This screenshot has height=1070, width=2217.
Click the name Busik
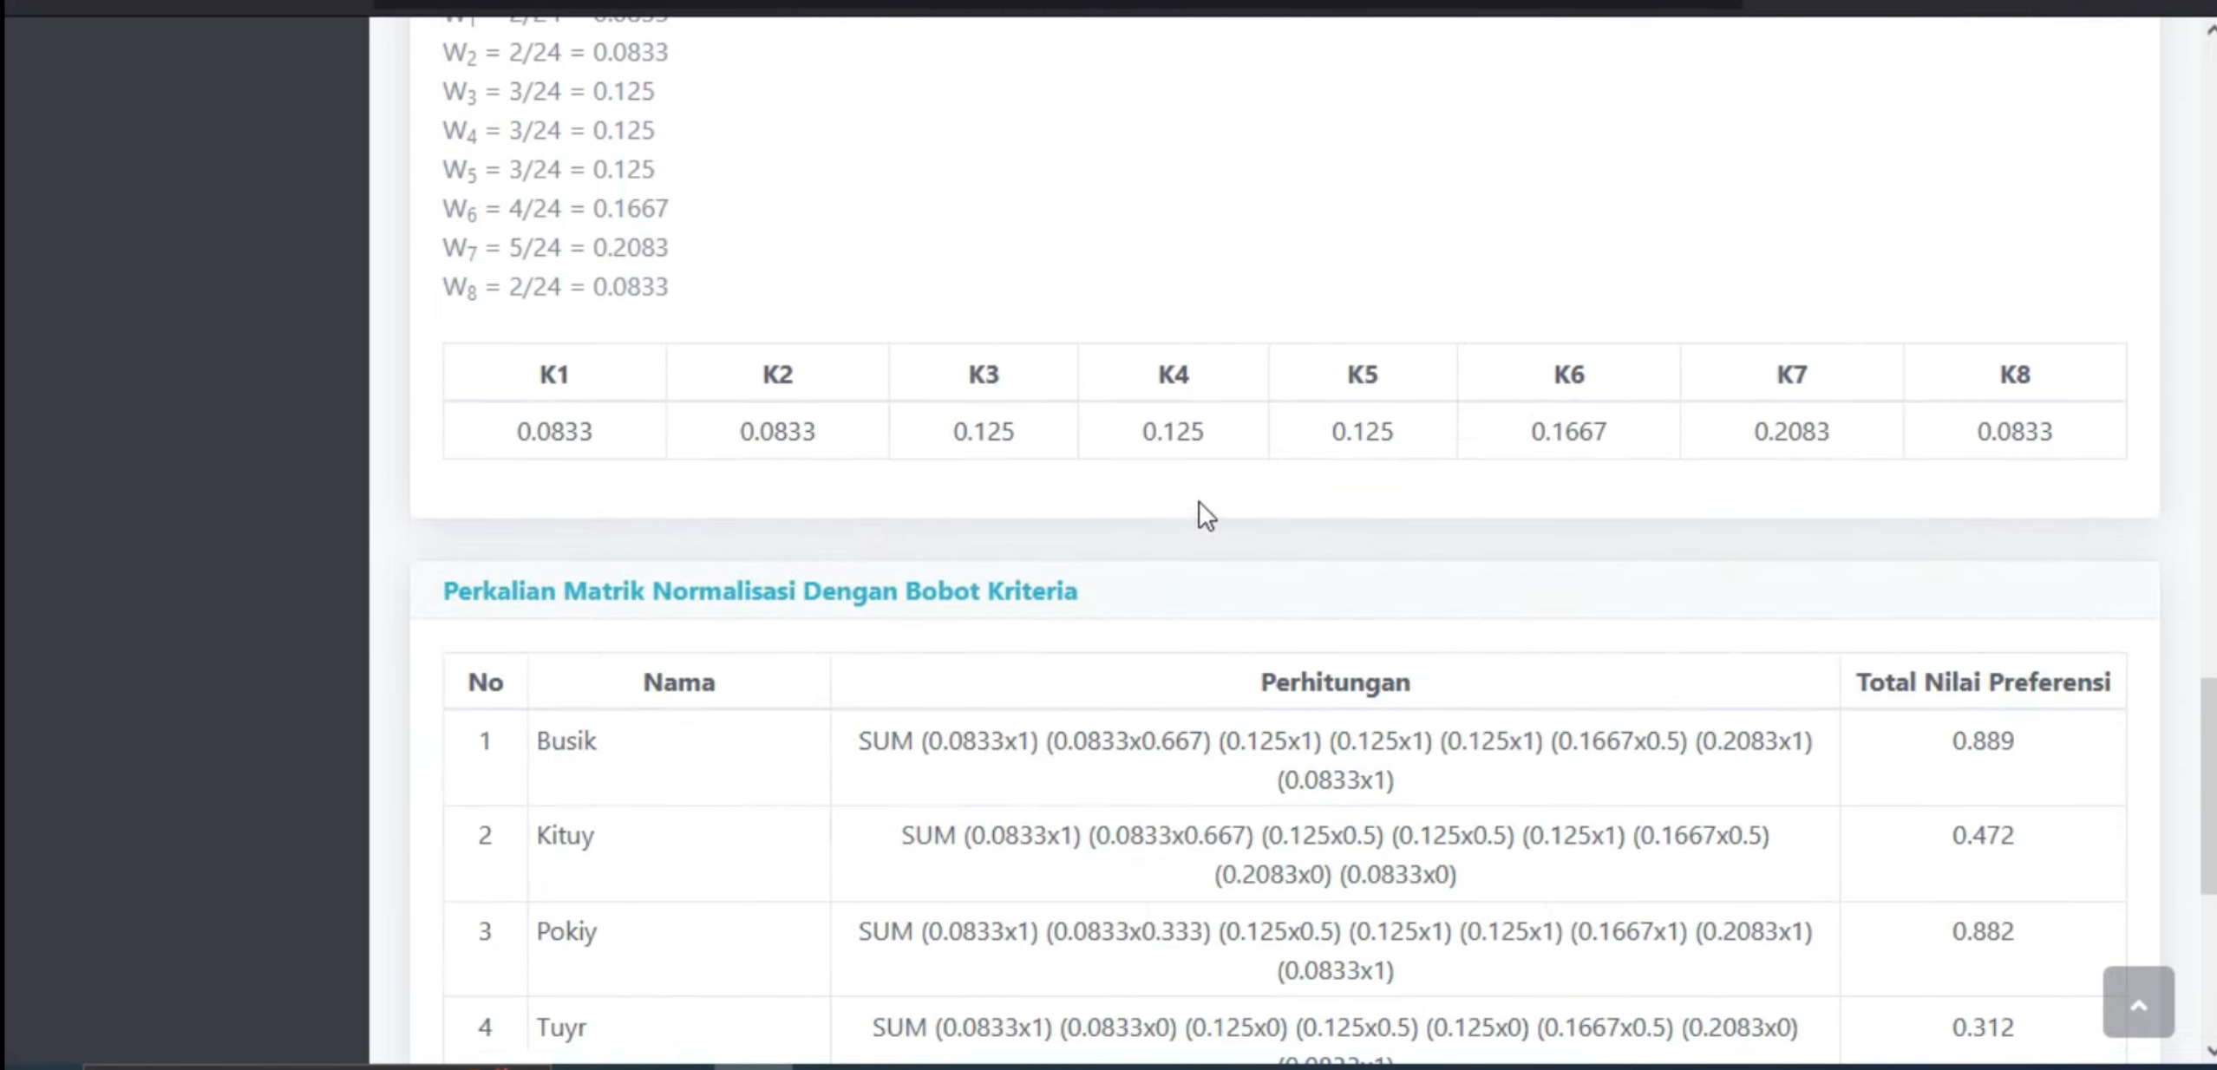pos(566,741)
